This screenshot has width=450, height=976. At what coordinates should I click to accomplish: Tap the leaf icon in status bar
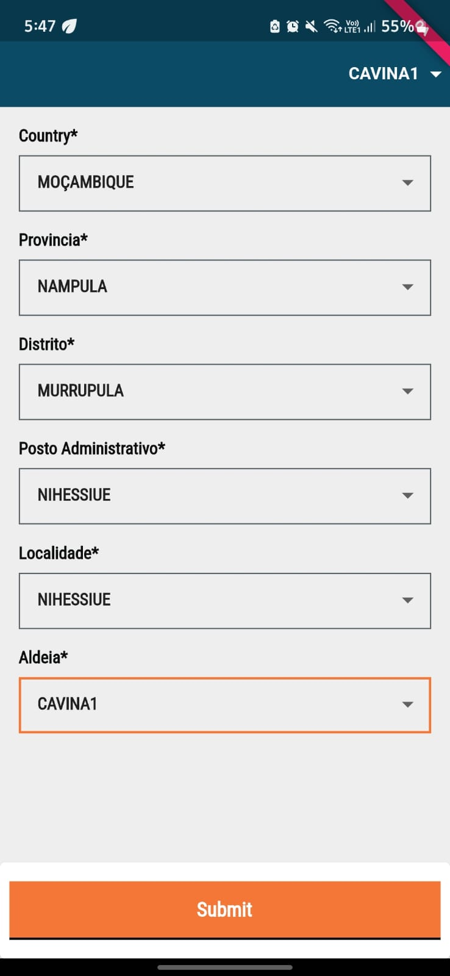point(70,26)
